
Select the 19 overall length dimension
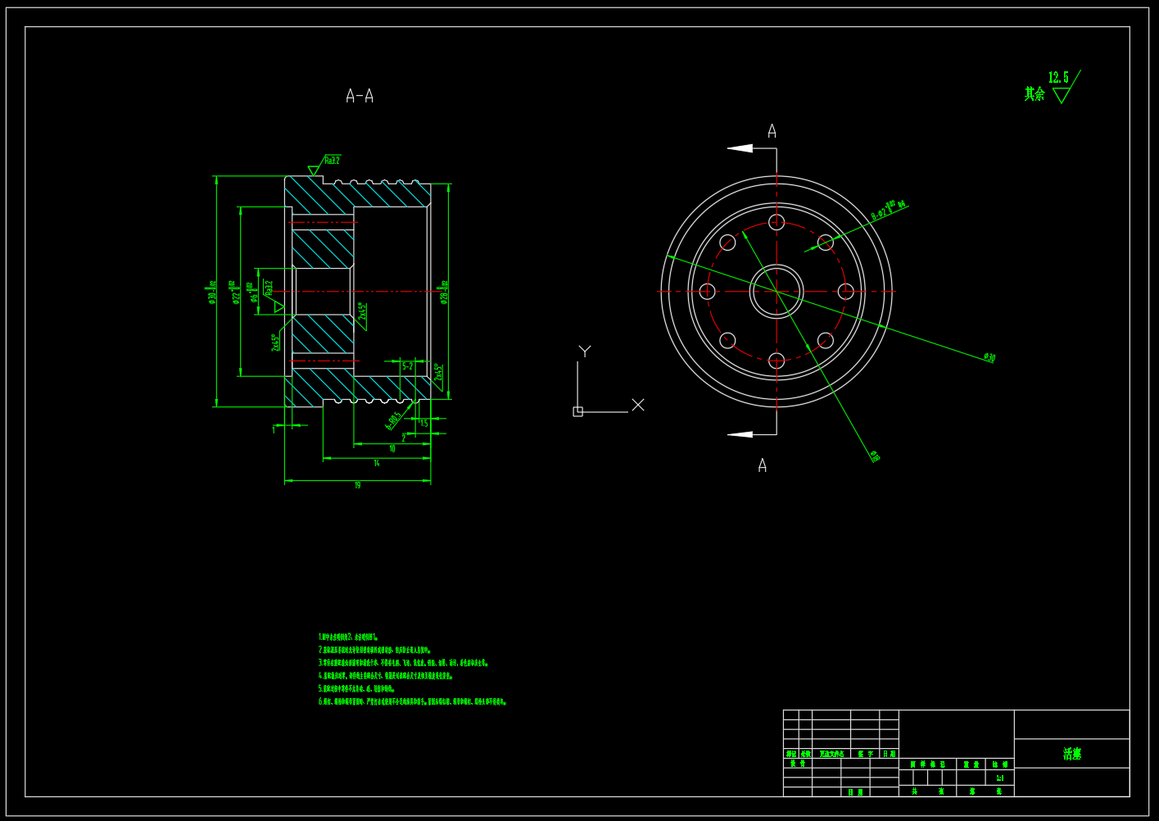point(357,485)
